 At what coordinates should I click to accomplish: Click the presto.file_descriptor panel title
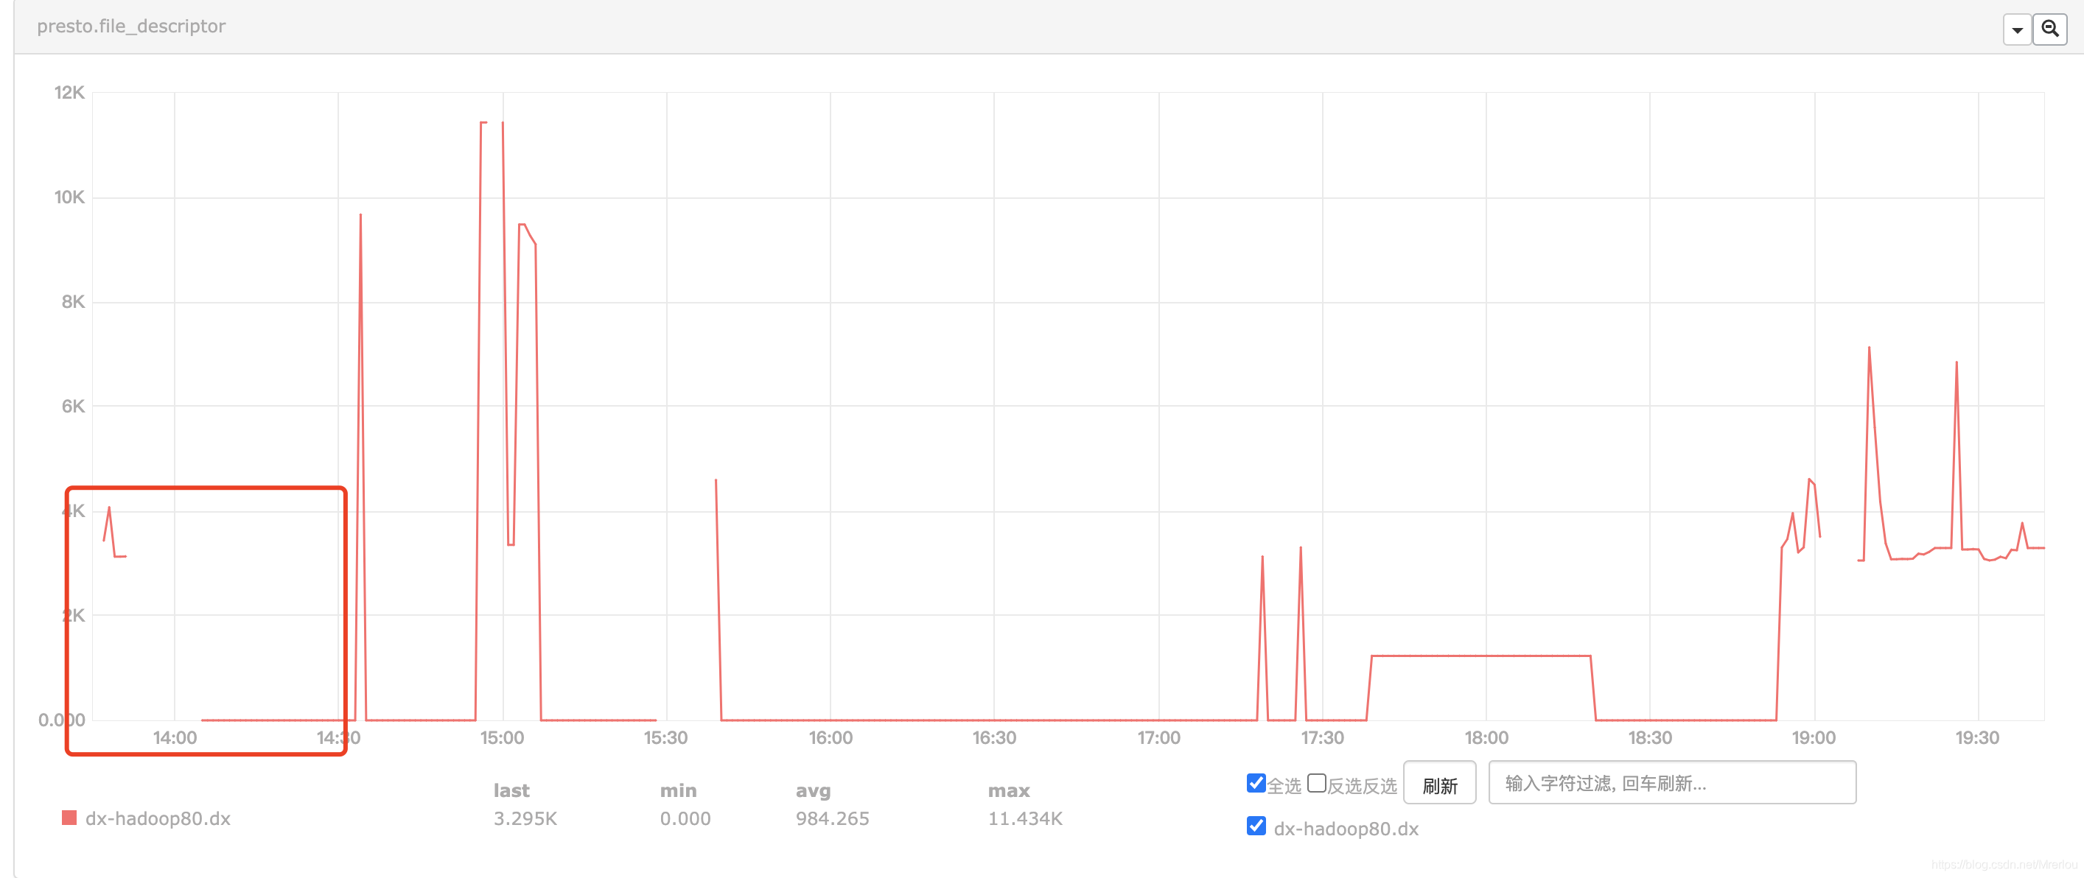tap(131, 26)
